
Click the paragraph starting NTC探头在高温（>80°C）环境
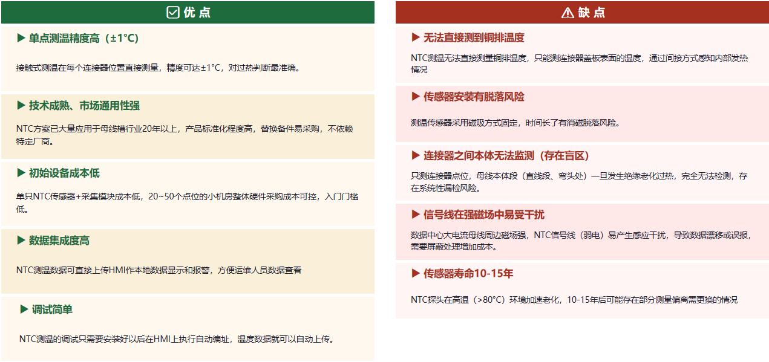coord(574,300)
